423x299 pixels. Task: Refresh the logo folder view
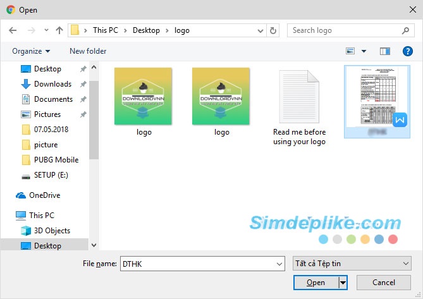(273, 30)
